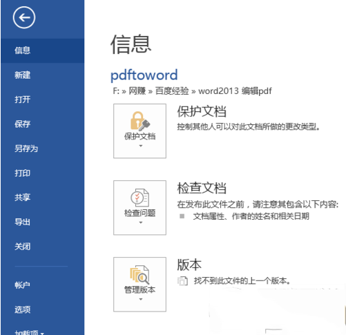
Task: Click the 保护文档 button label
Action: click(x=140, y=136)
